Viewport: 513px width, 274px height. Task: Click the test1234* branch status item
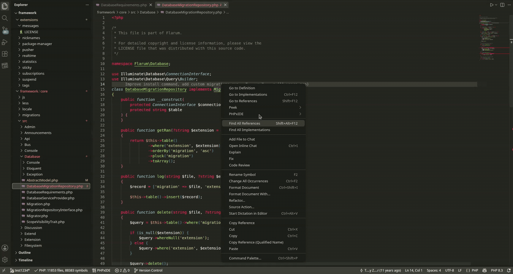click(20, 271)
